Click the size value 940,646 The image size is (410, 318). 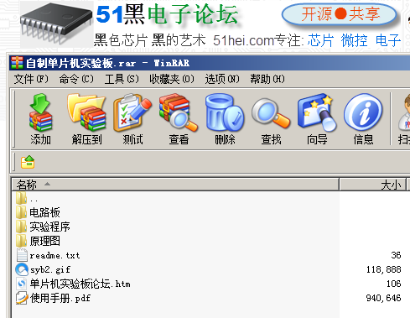tap(384, 298)
